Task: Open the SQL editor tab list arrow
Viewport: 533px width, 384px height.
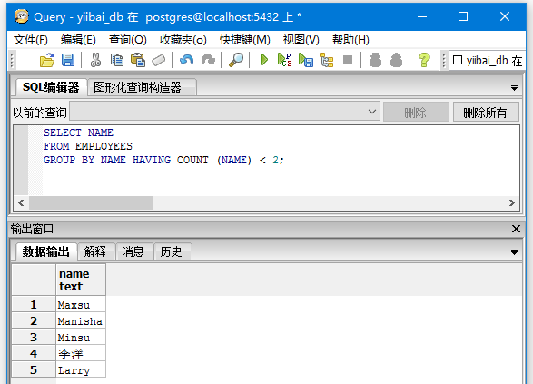Action: click(514, 88)
